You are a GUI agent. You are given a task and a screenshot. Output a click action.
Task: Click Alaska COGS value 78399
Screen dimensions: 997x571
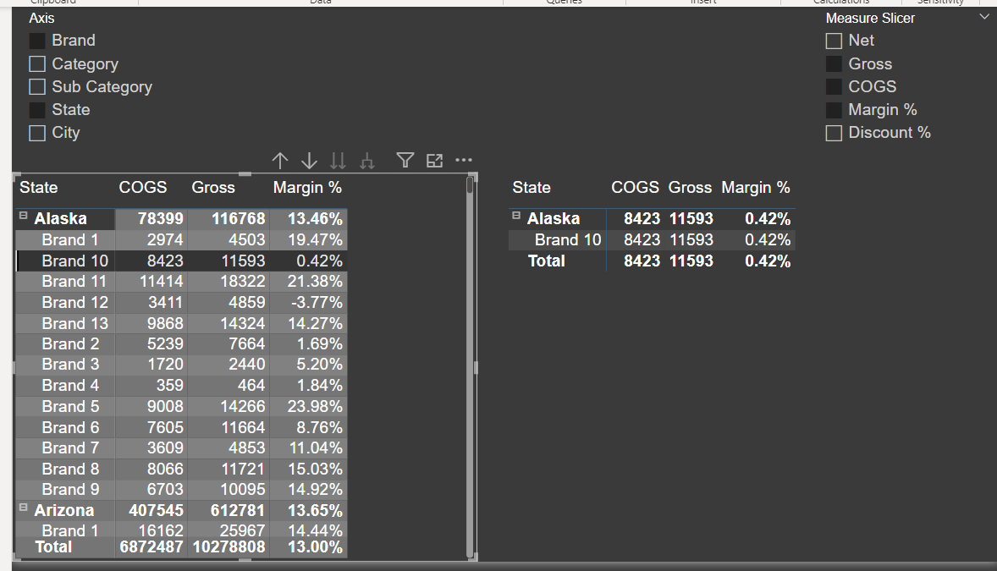pos(161,219)
